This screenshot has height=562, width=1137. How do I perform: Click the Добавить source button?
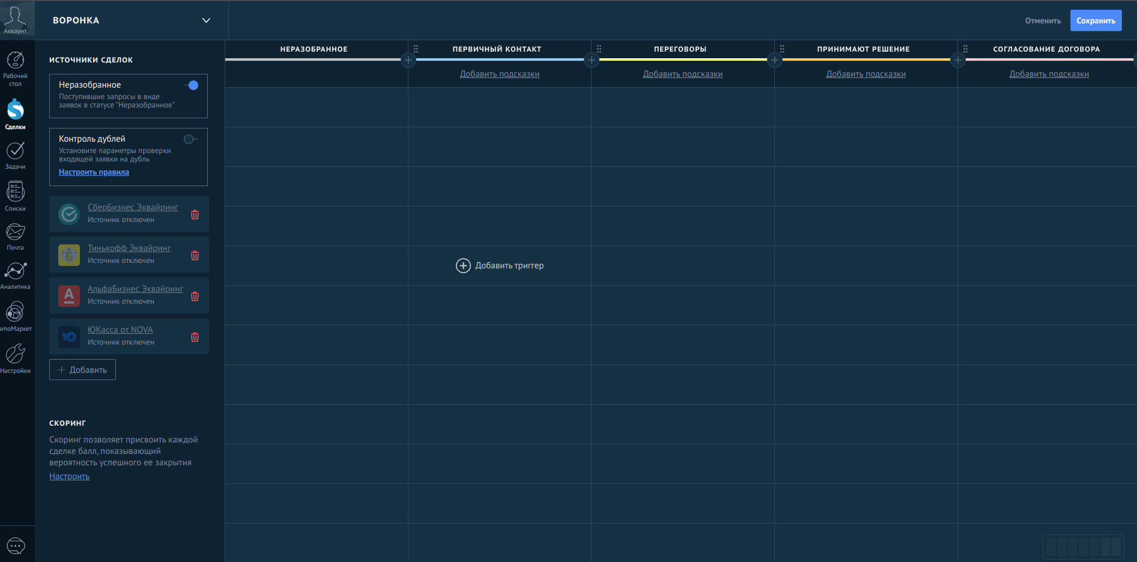(x=82, y=370)
